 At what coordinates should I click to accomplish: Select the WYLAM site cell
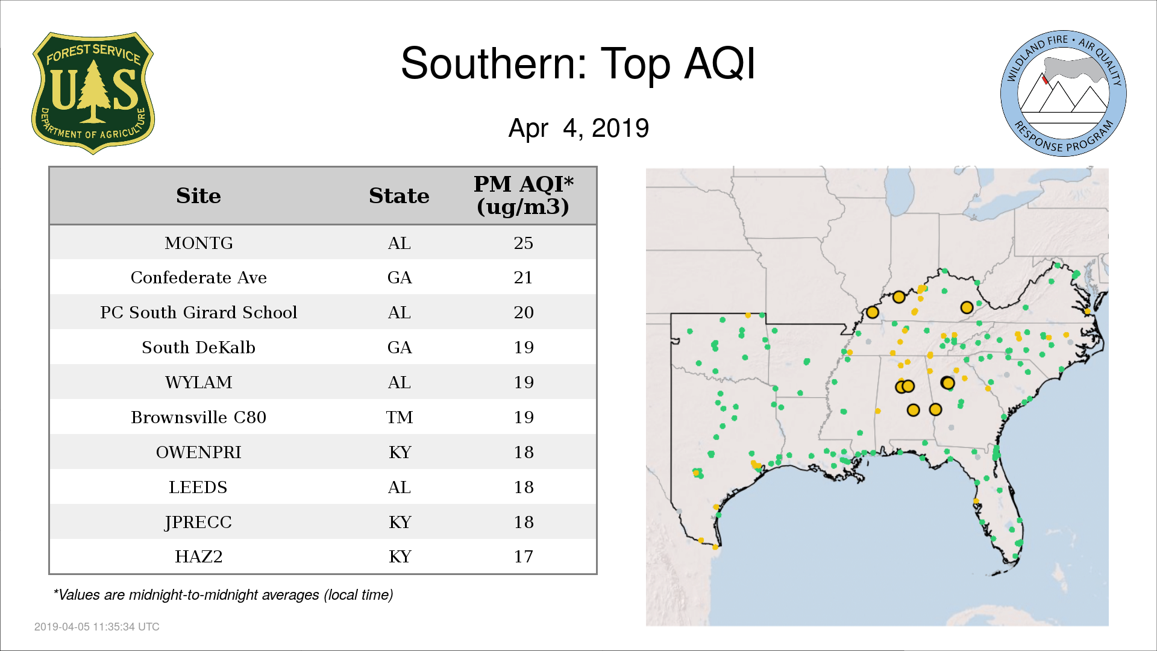pyautogui.click(x=198, y=382)
